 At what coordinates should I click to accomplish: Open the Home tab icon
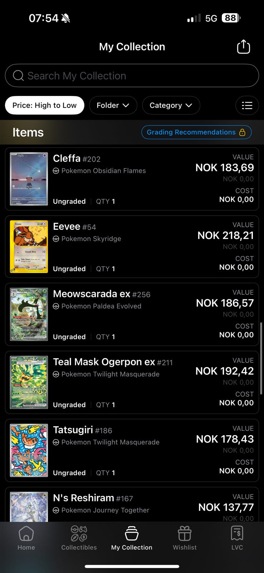[26, 534]
